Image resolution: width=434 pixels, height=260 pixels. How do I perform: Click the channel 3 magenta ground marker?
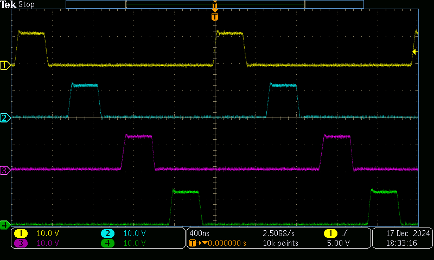5,170
